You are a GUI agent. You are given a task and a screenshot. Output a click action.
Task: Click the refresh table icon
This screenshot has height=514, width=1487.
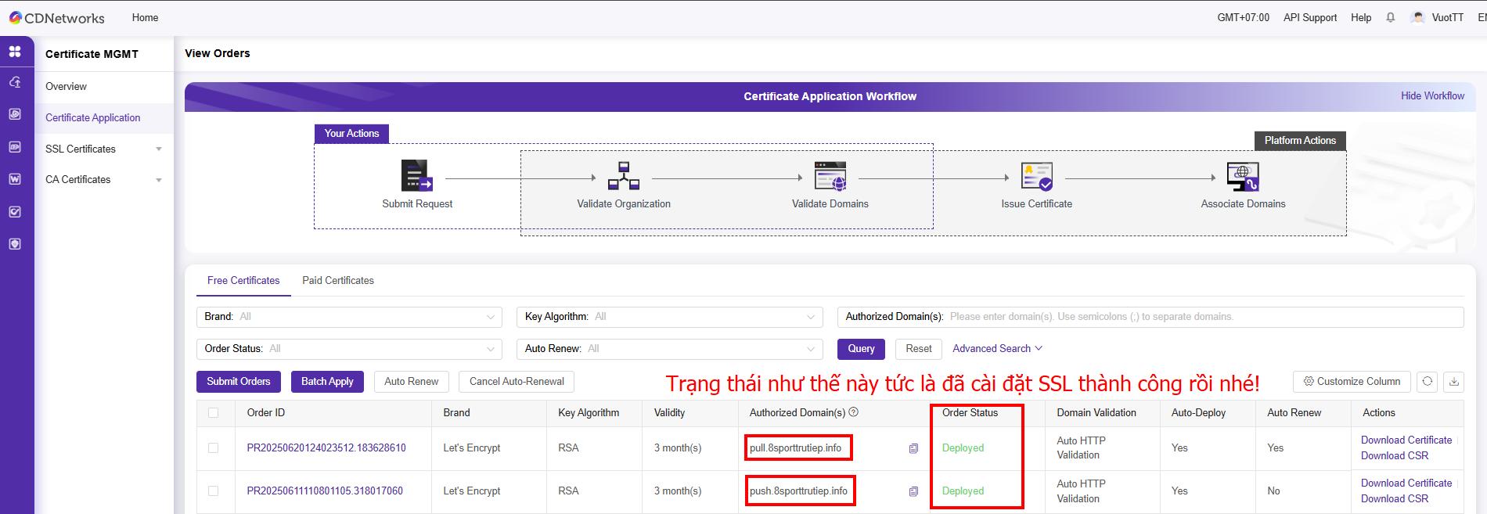(x=1428, y=382)
